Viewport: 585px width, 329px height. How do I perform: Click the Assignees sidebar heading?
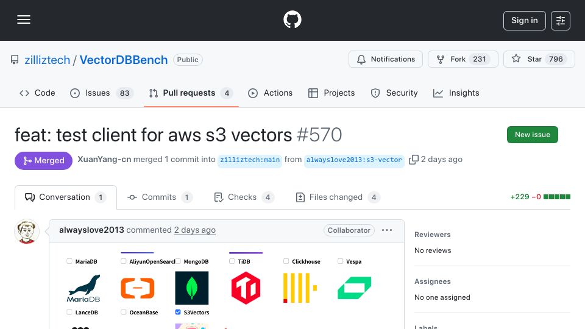[433, 281]
